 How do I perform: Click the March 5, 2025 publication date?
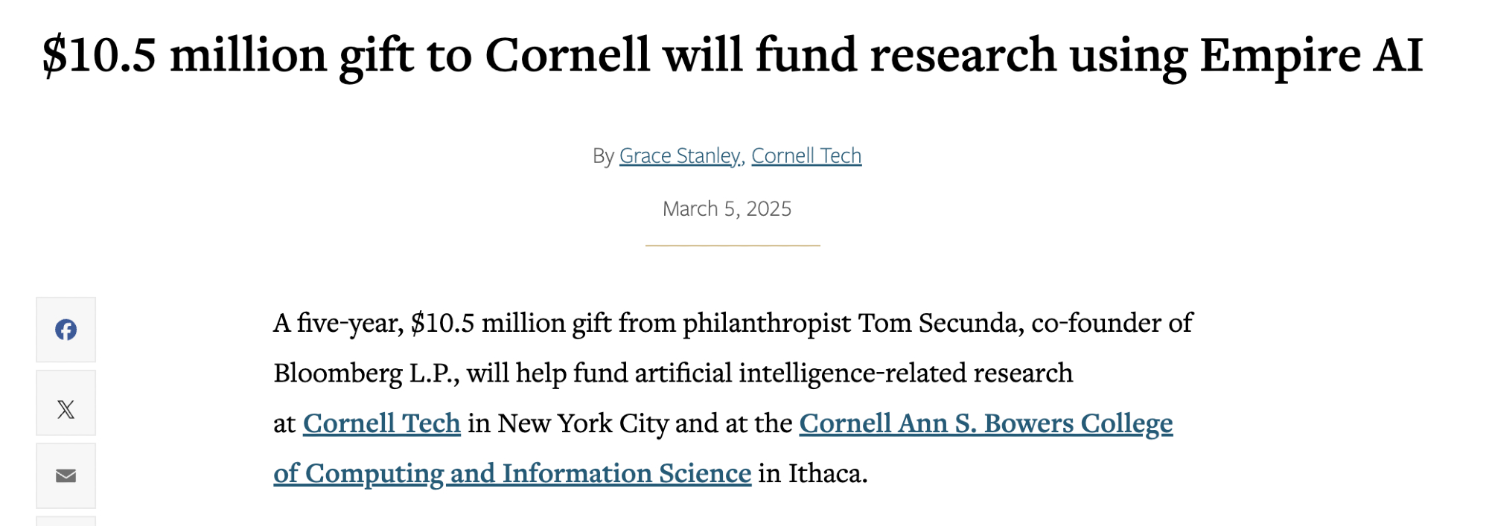tap(727, 208)
